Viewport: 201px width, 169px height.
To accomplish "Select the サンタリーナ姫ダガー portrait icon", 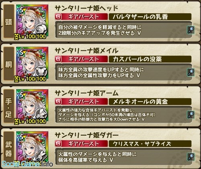I will click(32, 149).
